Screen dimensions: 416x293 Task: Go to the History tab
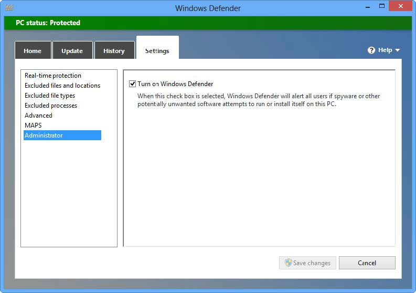coord(114,51)
